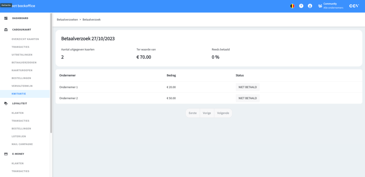The height and width of the screenshot is (177, 365).
Task: Open the user account profile icon
Action: click(x=310, y=6)
